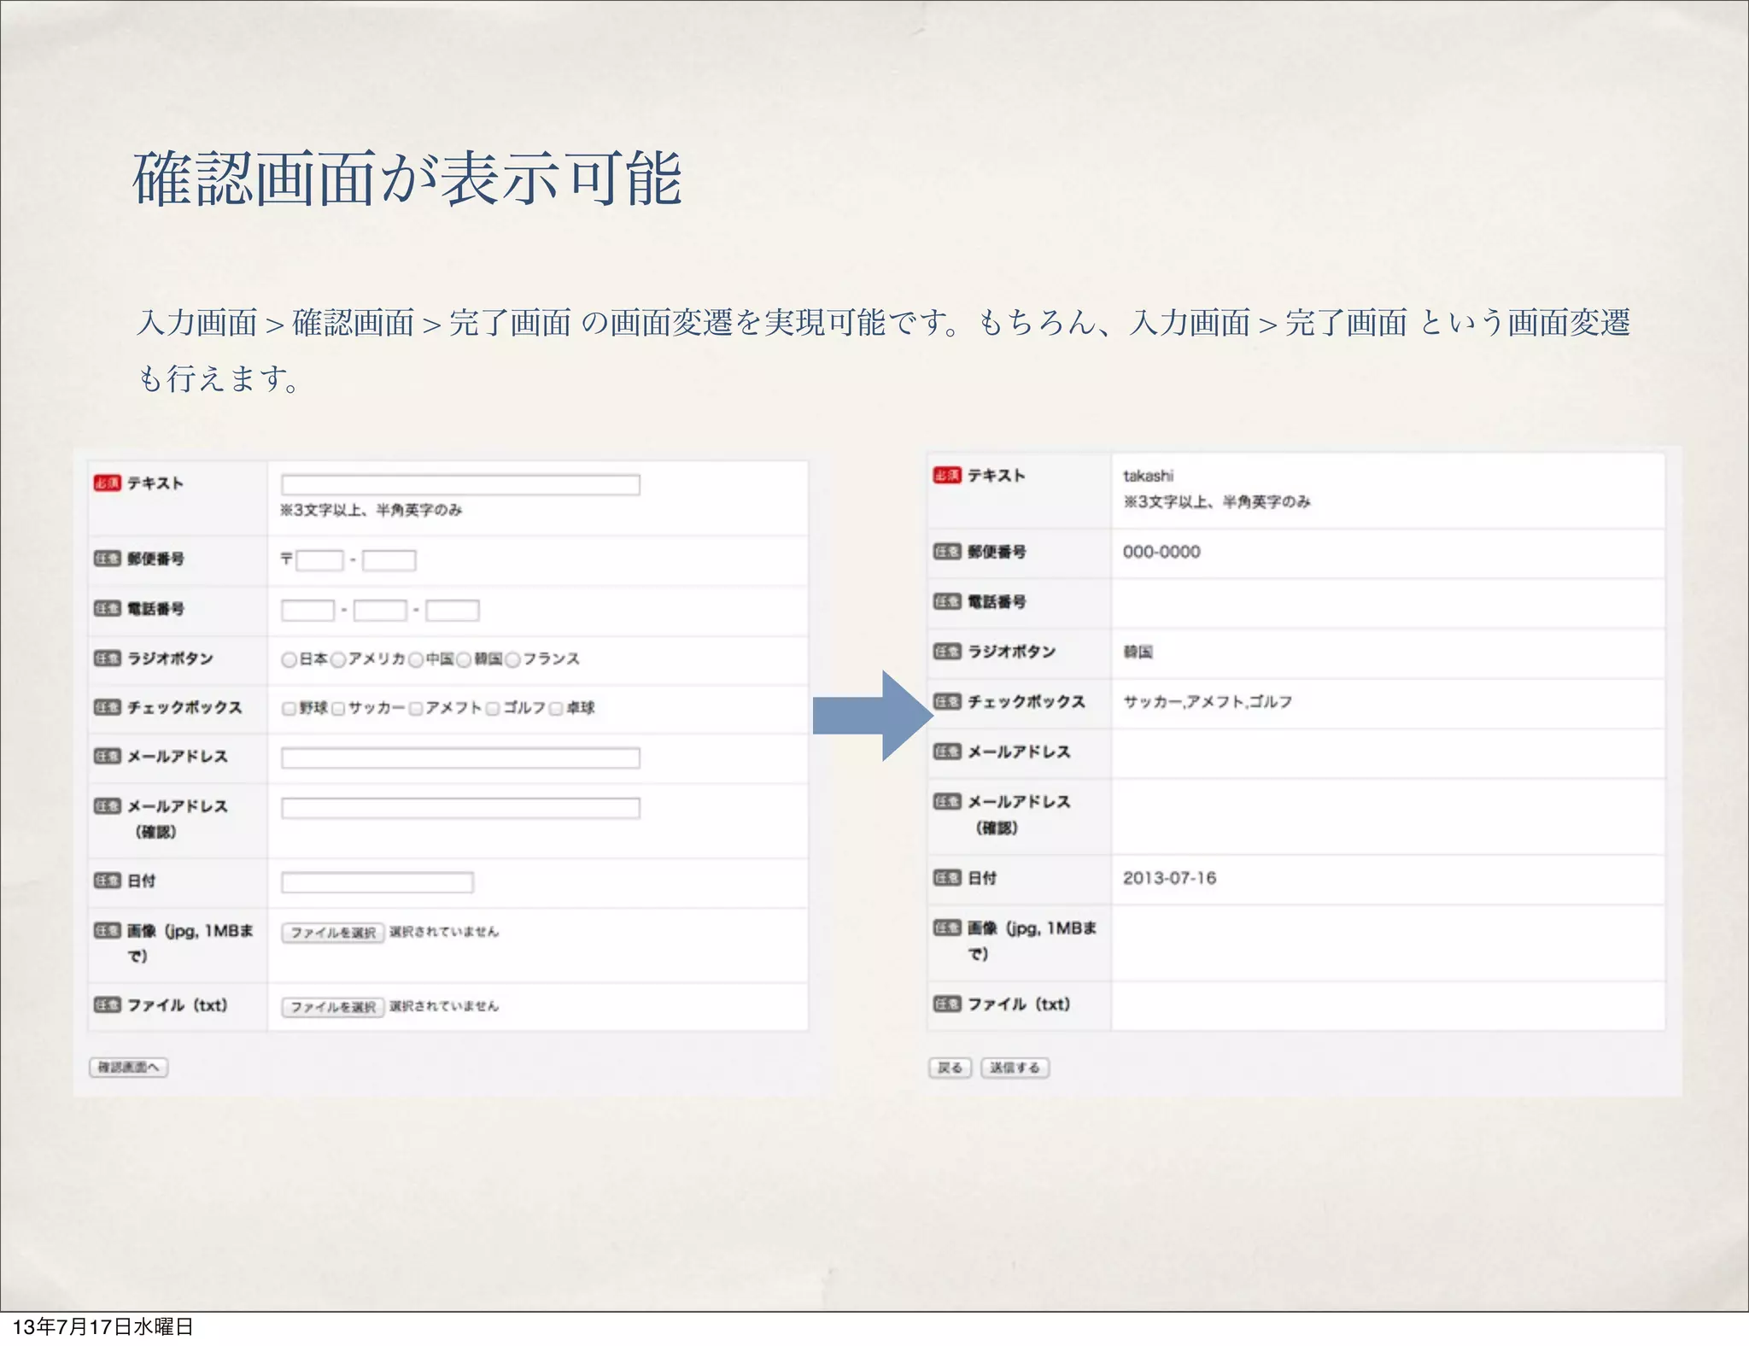This screenshot has height=1346, width=1749.
Task: Click the 任意 badge beside input-form ラジオボタン
Action: tap(107, 658)
